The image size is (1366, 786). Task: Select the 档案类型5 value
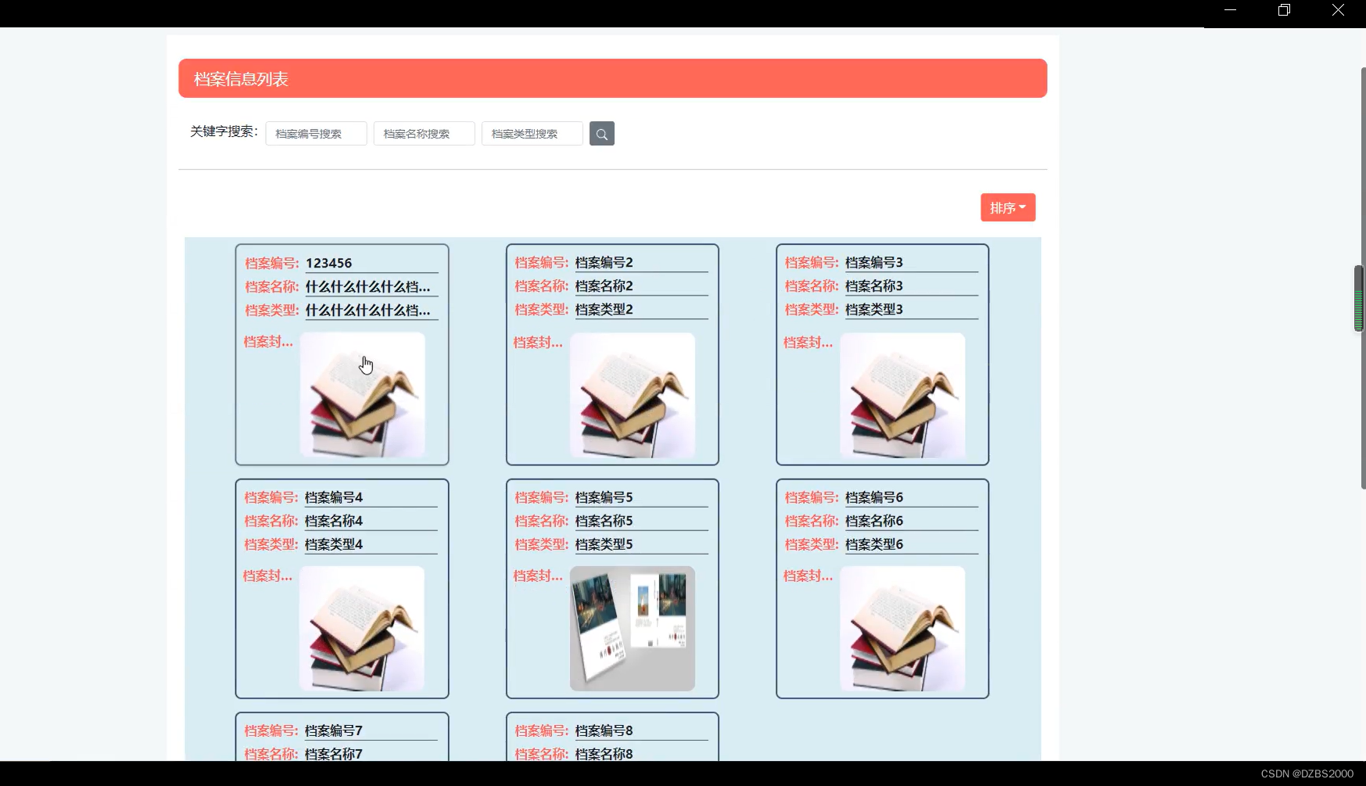coord(604,544)
